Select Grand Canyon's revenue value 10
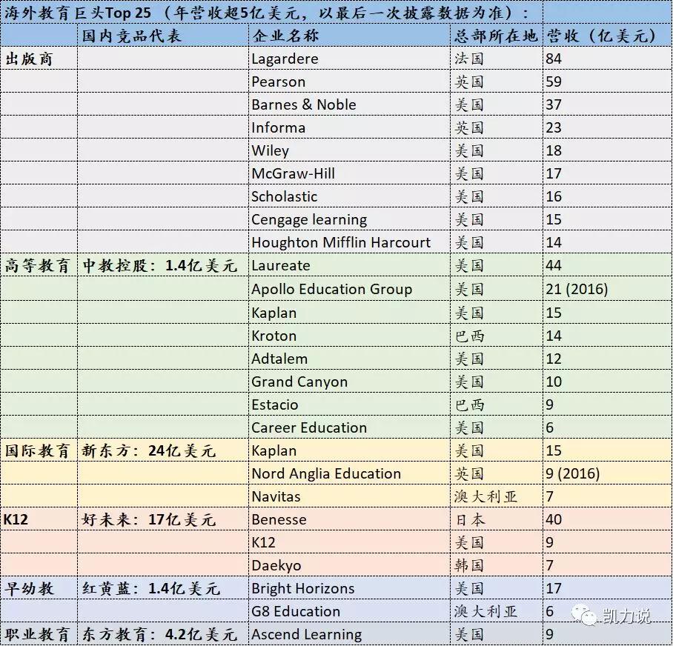 554,382
